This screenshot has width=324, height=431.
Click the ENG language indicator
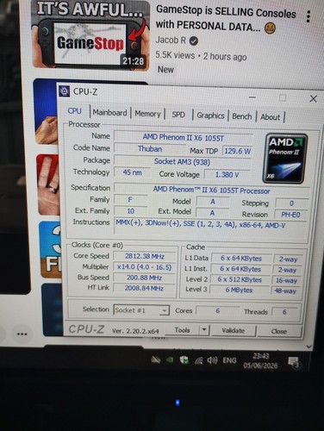(x=229, y=360)
